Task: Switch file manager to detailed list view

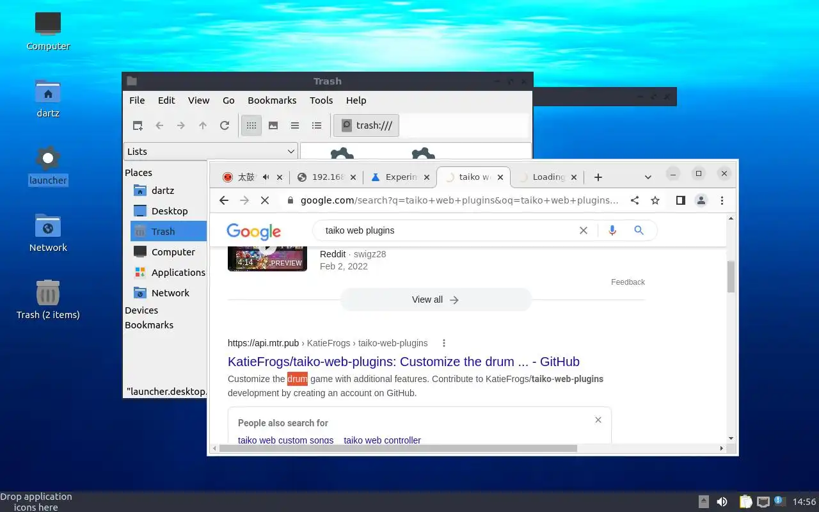Action: pyautogui.click(x=317, y=125)
